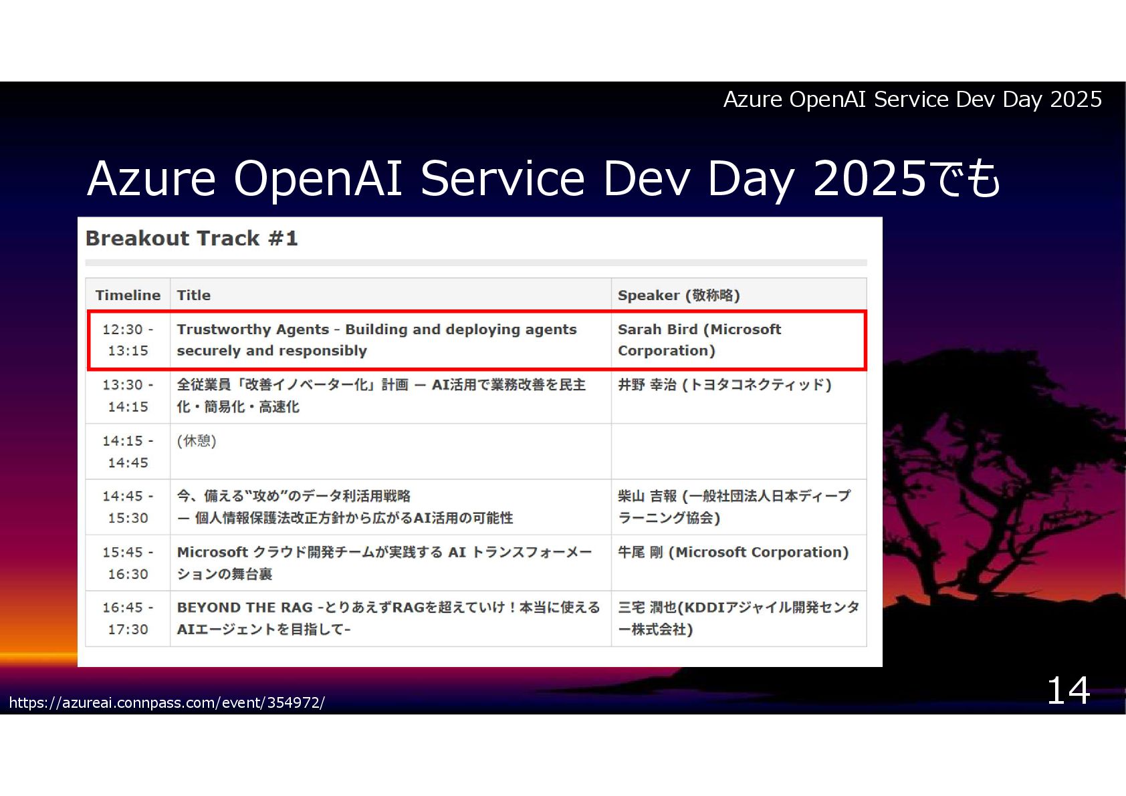The image size is (1126, 796).
Task: Click speaker '牛尾 剛 (Microsoft Corporation)'
Action: coord(734,552)
